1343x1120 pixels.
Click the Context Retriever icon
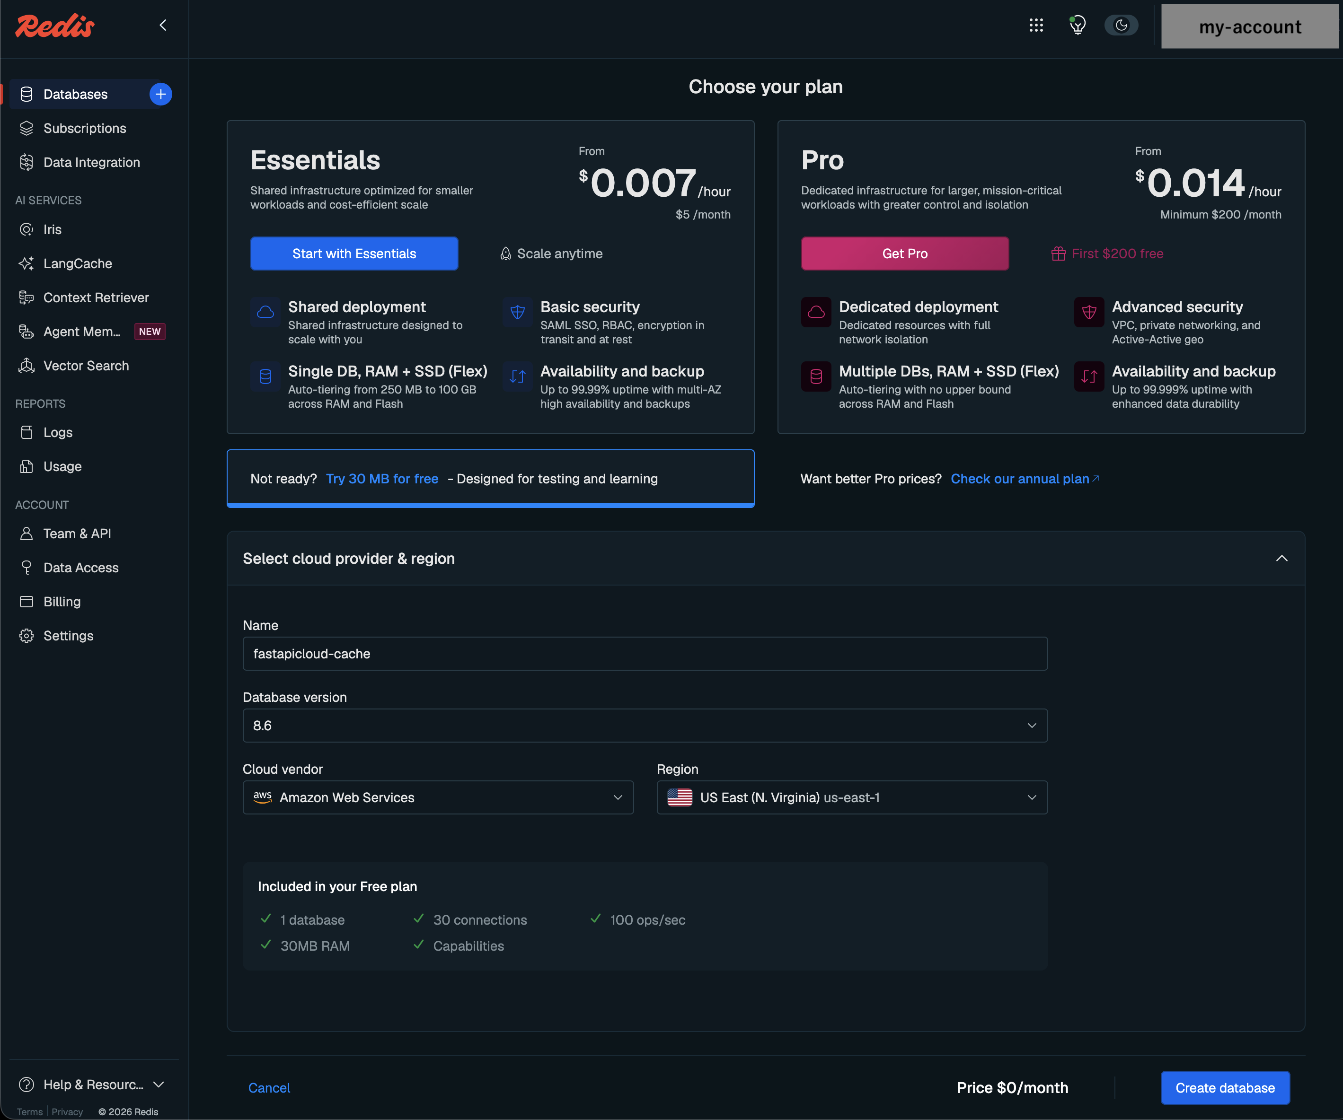click(26, 297)
